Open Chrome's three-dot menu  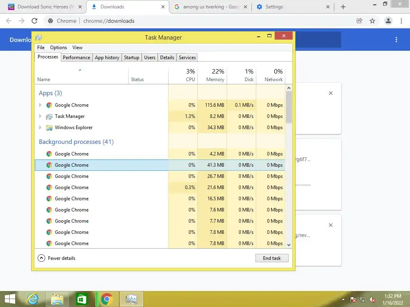pyautogui.click(x=401, y=21)
